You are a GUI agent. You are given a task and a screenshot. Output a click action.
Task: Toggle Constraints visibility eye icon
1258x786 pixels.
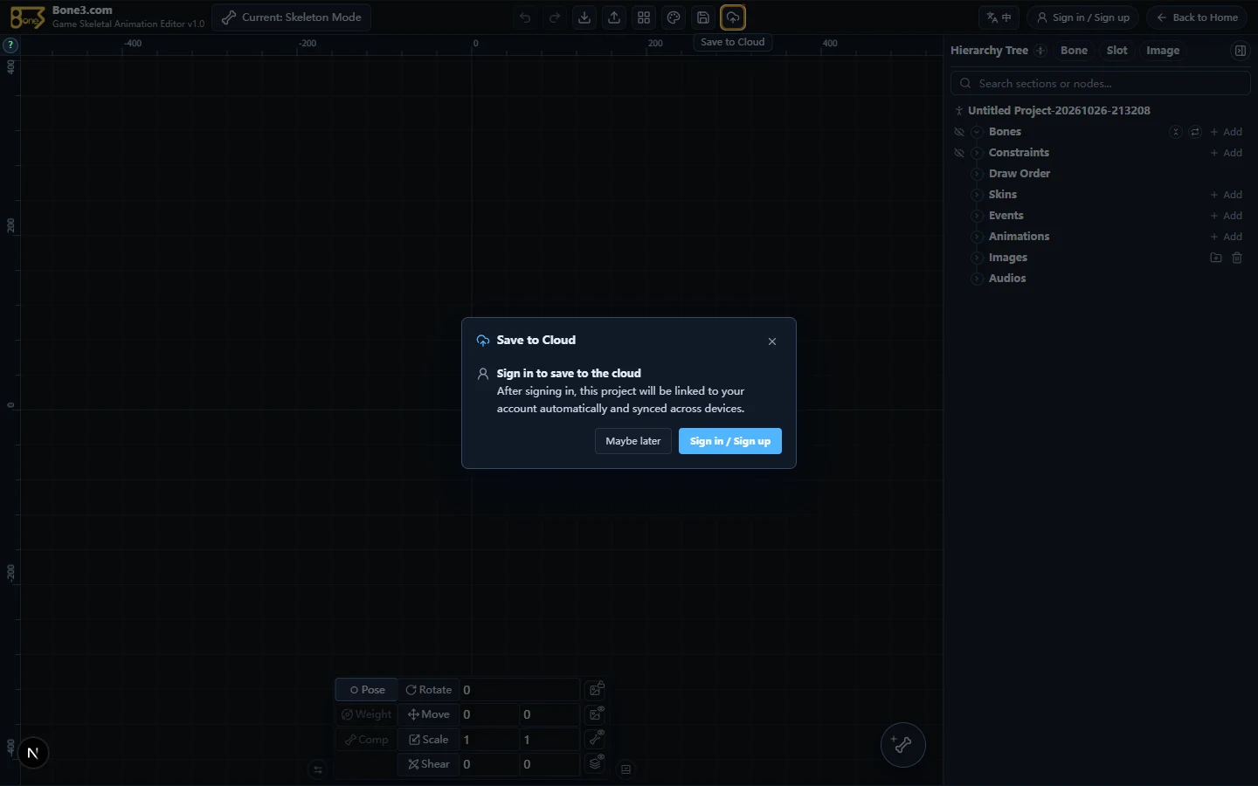point(959,153)
